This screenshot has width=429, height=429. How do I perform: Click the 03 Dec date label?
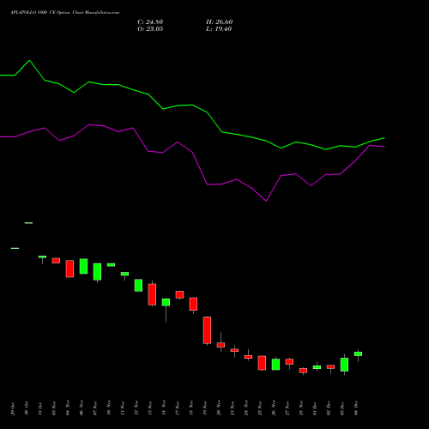342,408
